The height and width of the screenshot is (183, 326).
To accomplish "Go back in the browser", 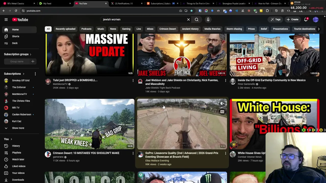I will click(x=4, y=11).
